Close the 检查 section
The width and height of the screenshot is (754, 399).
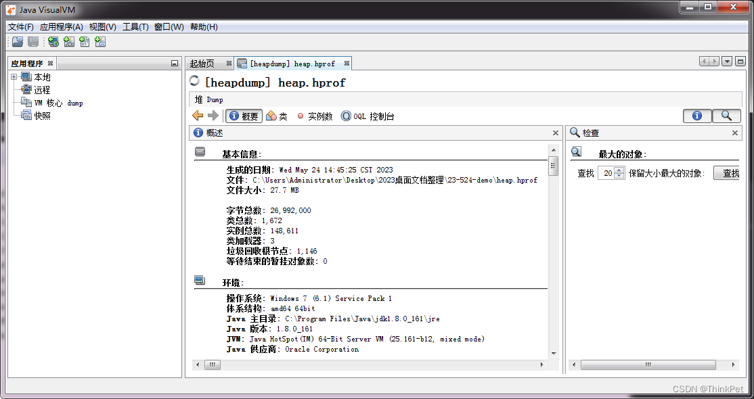[735, 133]
